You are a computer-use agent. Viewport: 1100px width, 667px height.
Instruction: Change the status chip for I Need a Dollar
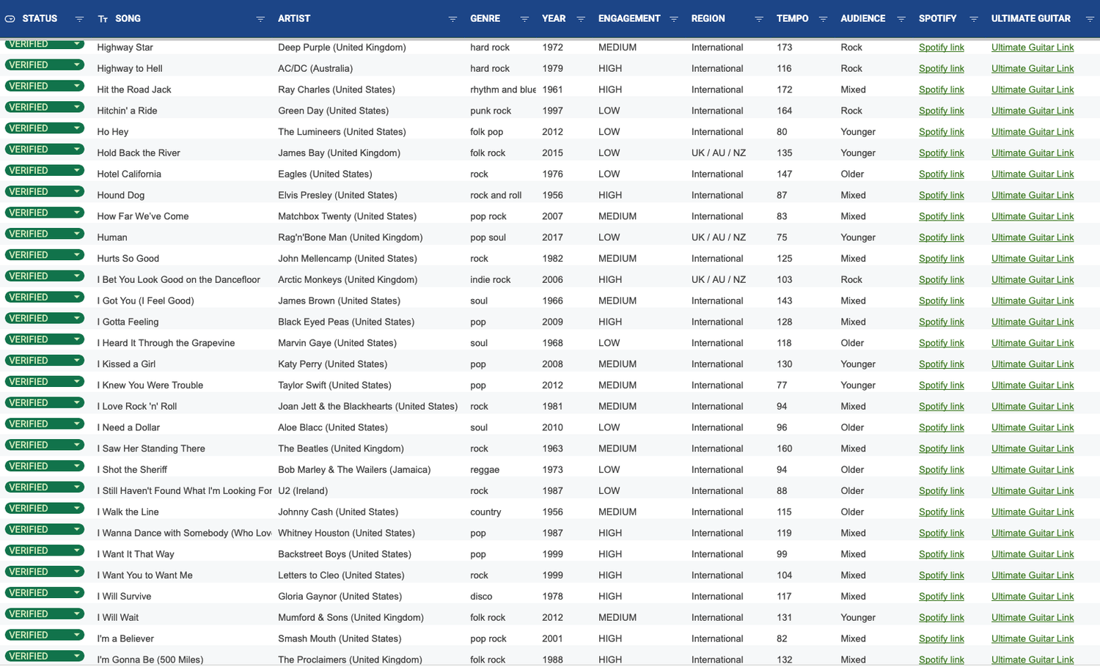tap(45, 424)
